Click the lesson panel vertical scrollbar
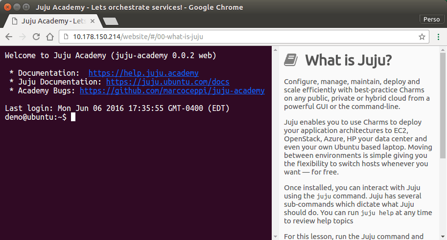 pos(443,112)
